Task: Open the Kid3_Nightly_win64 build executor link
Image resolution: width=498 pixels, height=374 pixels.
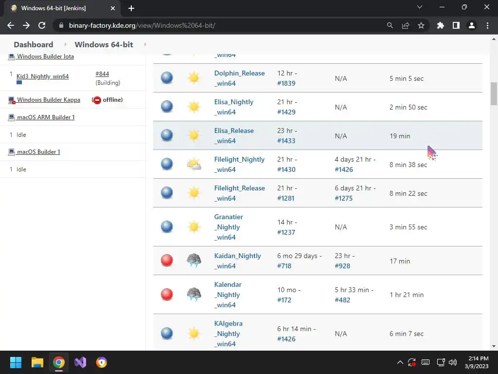Action: [x=43, y=76]
